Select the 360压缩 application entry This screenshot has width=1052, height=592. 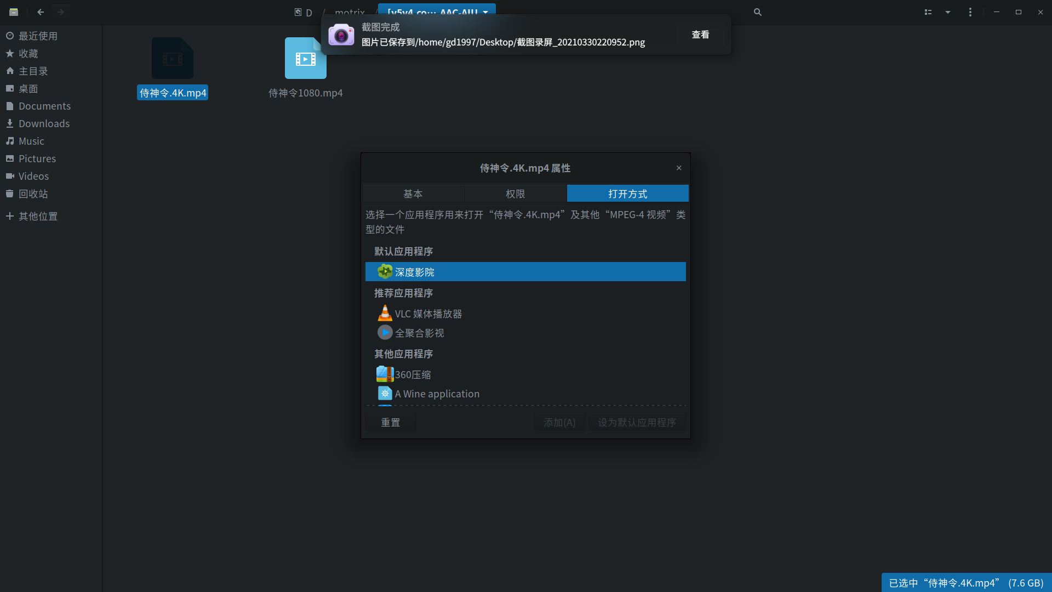click(x=413, y=374)
